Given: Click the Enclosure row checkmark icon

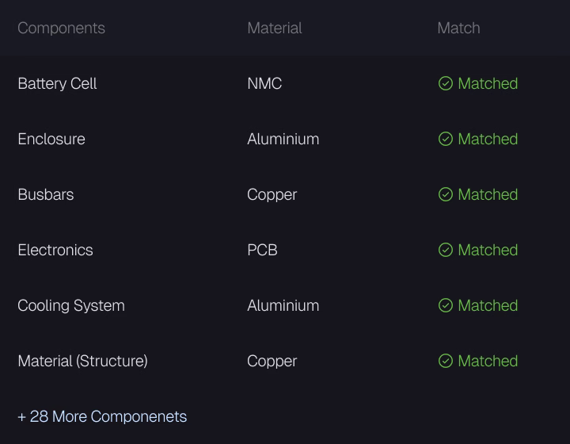Looking at the screenshot, I should (x=445, y=139).
